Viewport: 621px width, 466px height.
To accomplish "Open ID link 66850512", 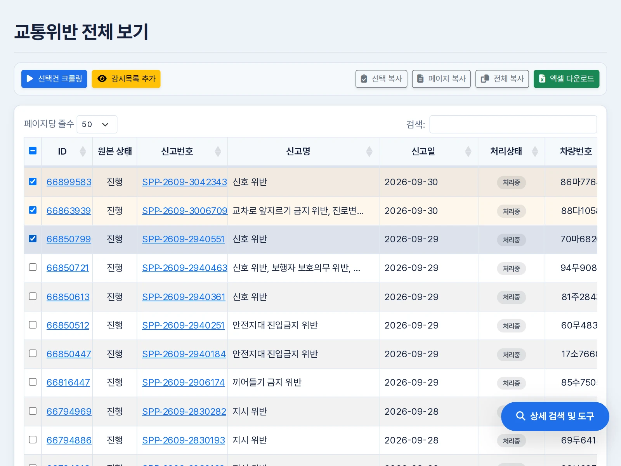I will click(68, 325).
